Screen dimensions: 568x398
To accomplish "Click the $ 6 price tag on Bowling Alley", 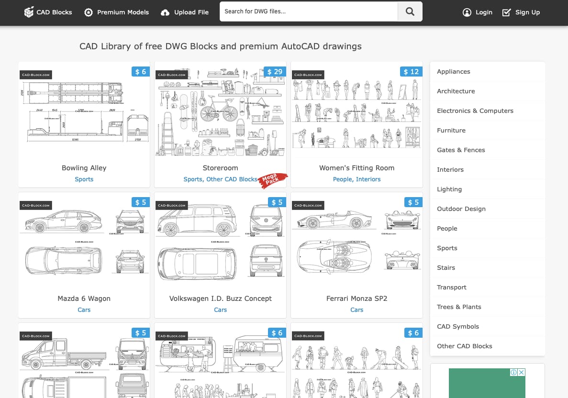I will coord(141,72).
